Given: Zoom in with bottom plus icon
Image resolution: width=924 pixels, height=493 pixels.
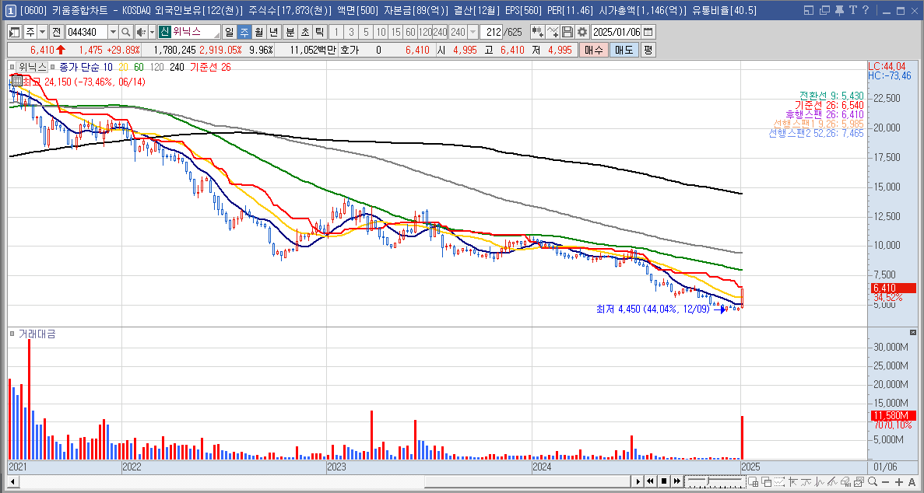Looking at the screenshot, I should [x=898, y=482].
